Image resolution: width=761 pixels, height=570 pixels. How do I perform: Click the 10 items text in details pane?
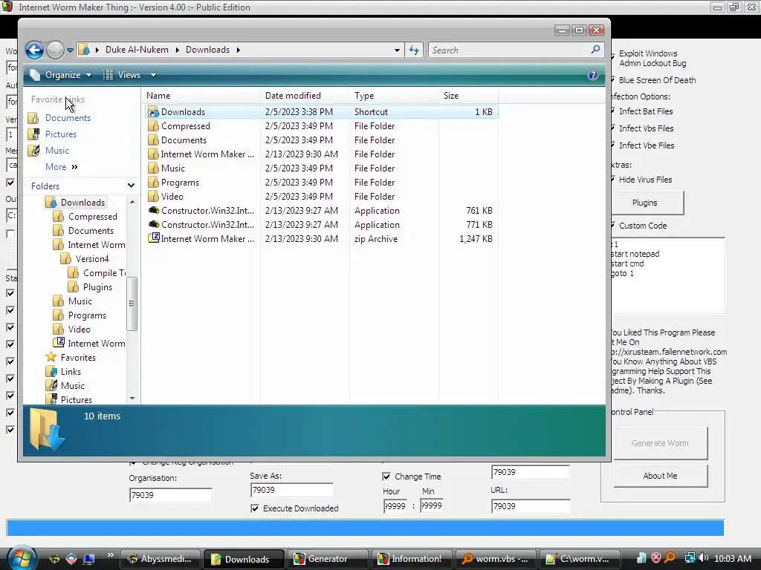[102, 416]
